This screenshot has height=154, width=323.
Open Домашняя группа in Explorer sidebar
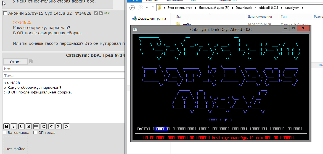(x=149, y=18)
